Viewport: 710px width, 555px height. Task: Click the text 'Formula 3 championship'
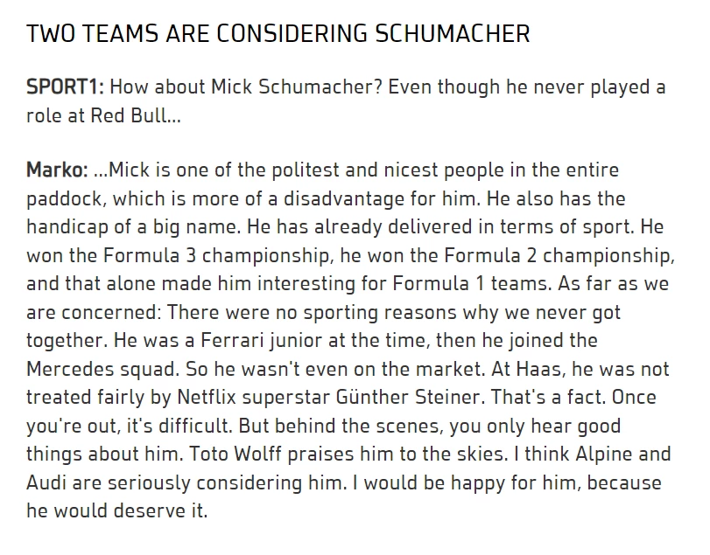tap(215, 256)
